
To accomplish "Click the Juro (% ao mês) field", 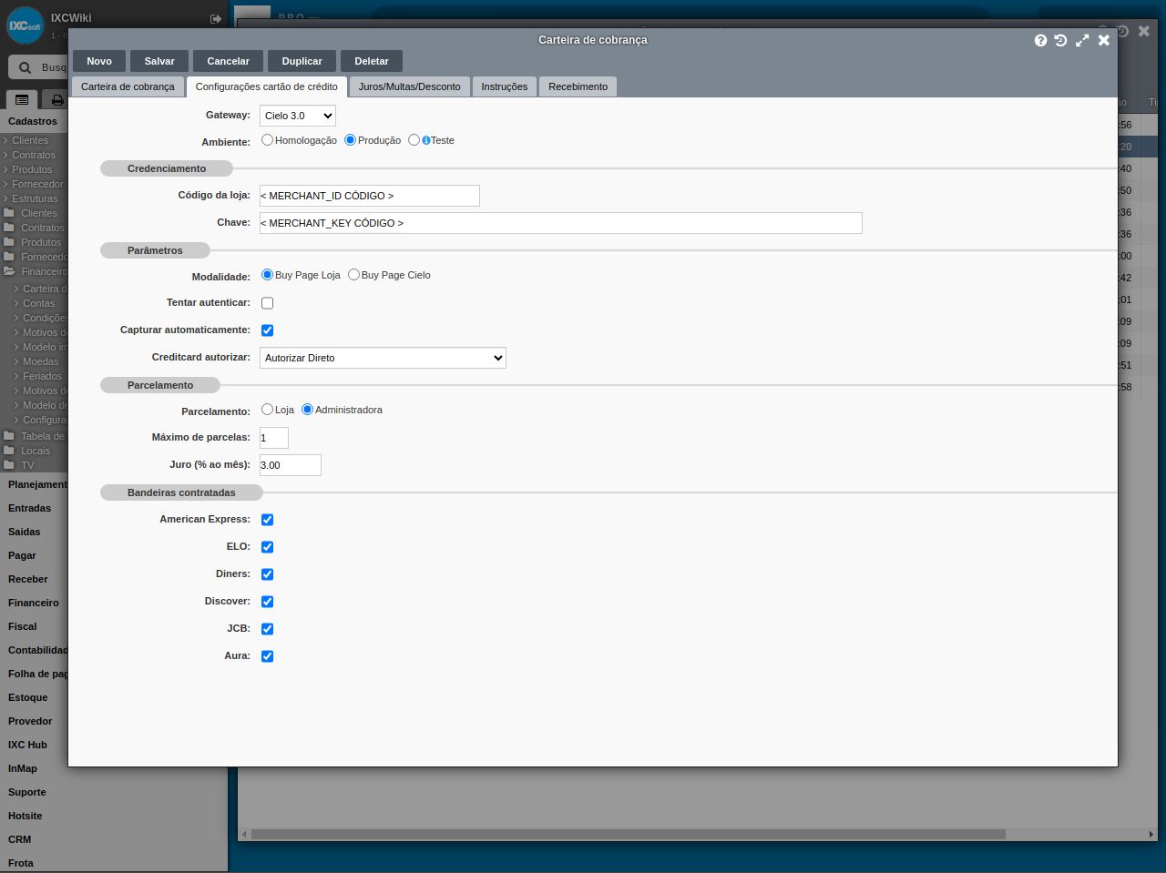I will 291,465.
